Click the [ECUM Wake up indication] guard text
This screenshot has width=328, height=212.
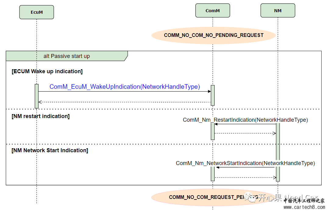tap(47, 71)
